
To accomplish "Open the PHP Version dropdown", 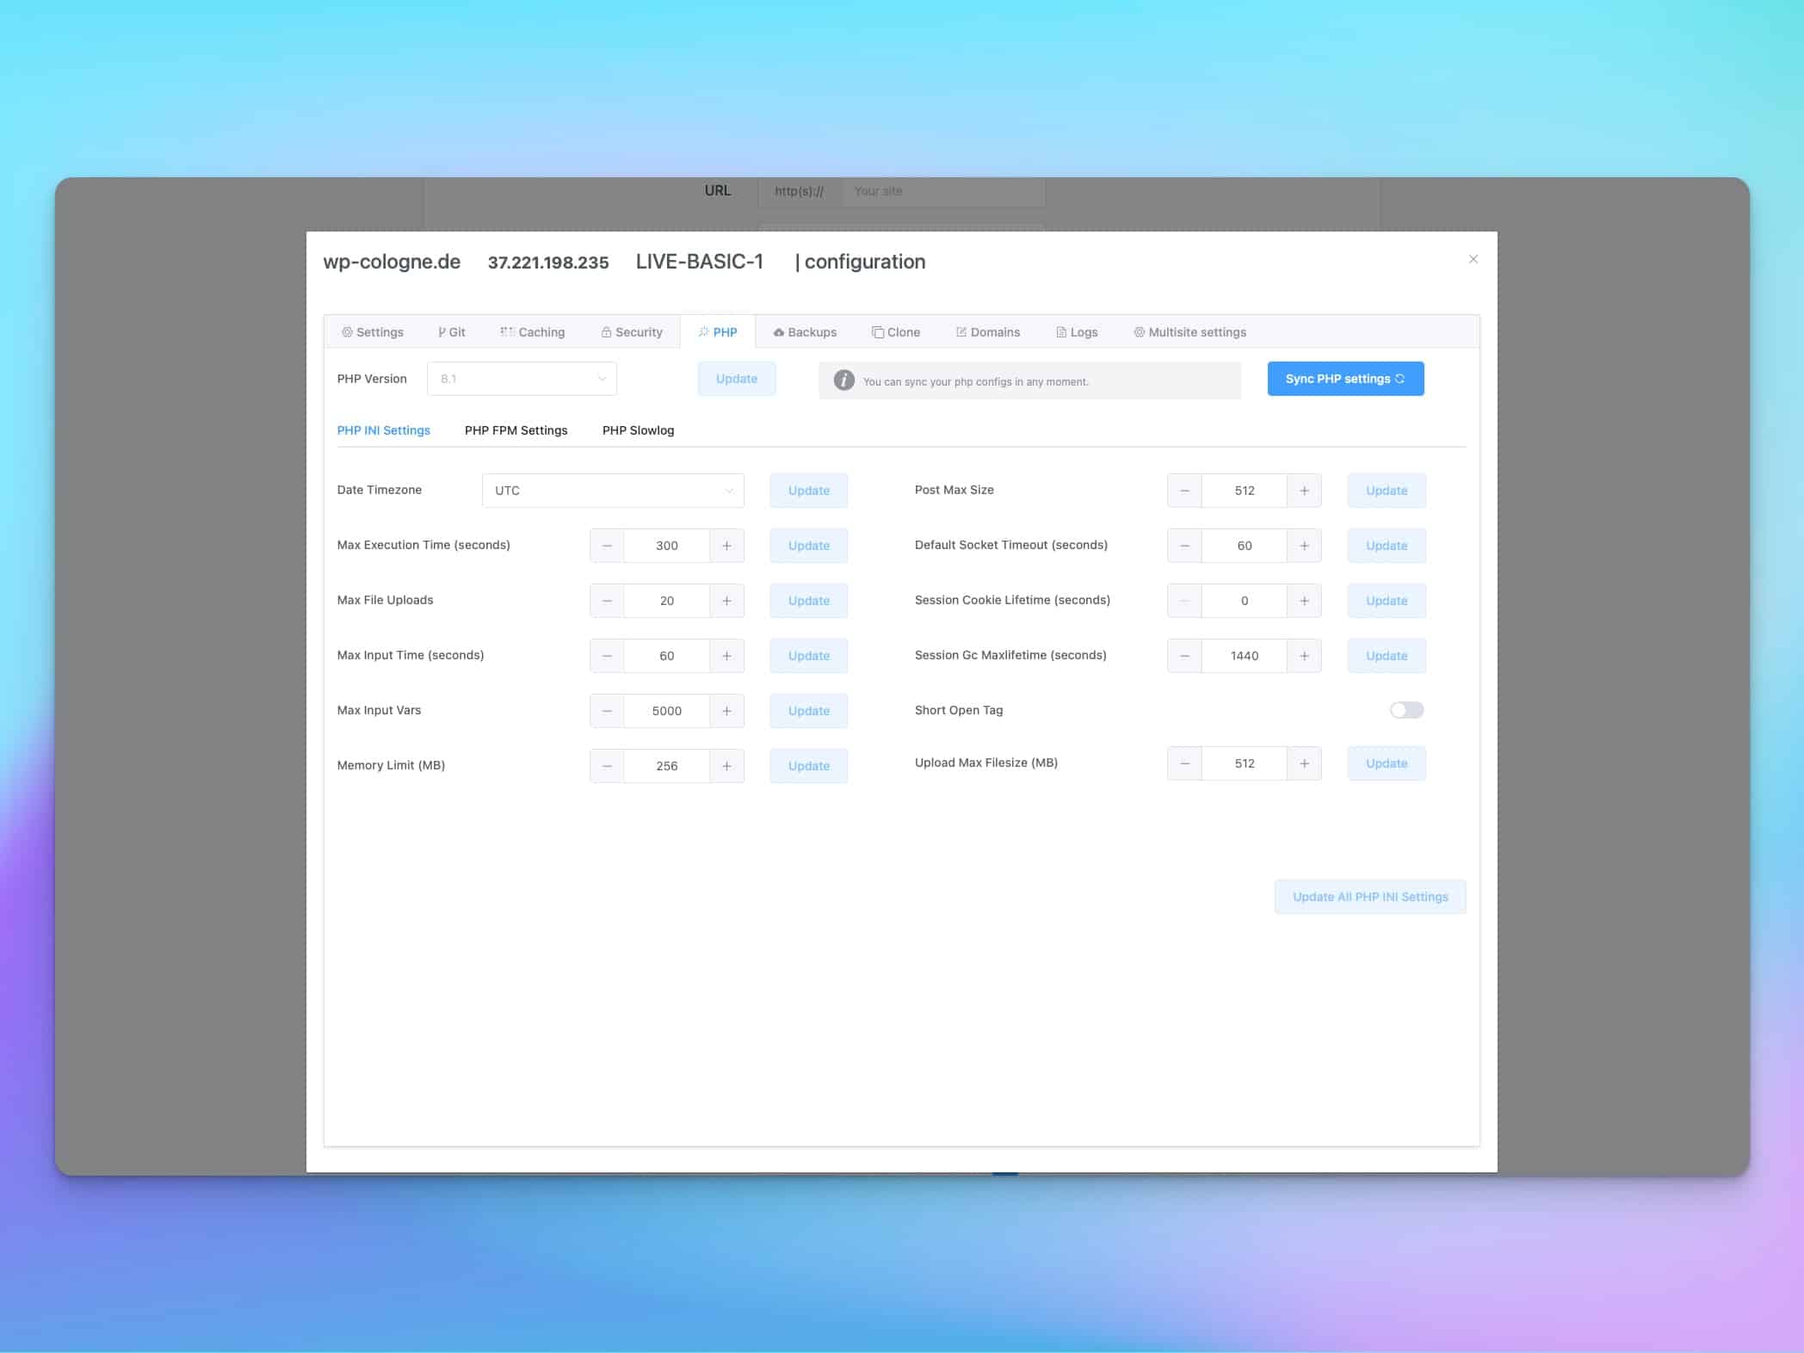I will 522,379.
